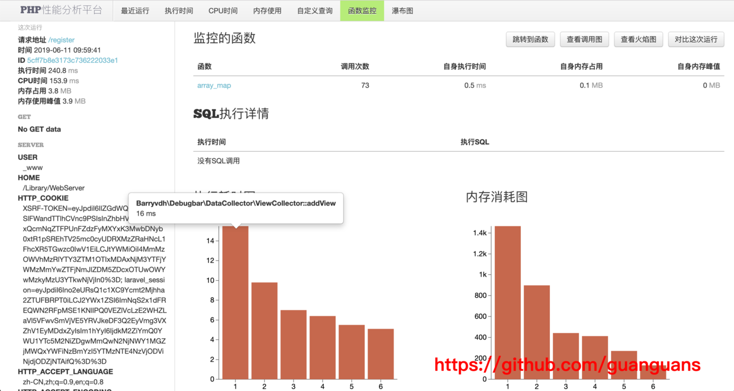Switch to the 内存使用 tab
This screenshot has width=734, height=391.
pyautogui.click(x=267, y=10)
